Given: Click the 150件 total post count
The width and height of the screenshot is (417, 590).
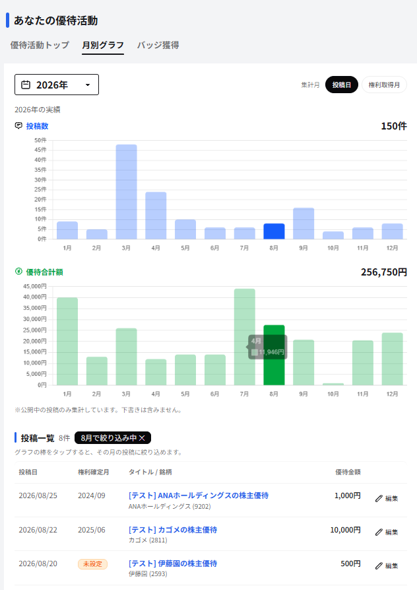Looking at the screenshot, I should click(394, 126).
